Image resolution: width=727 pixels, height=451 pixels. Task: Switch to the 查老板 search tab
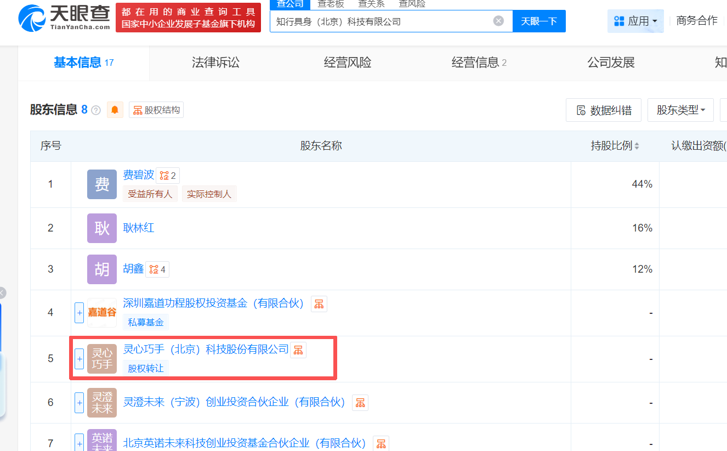click(x=331, y=4)
